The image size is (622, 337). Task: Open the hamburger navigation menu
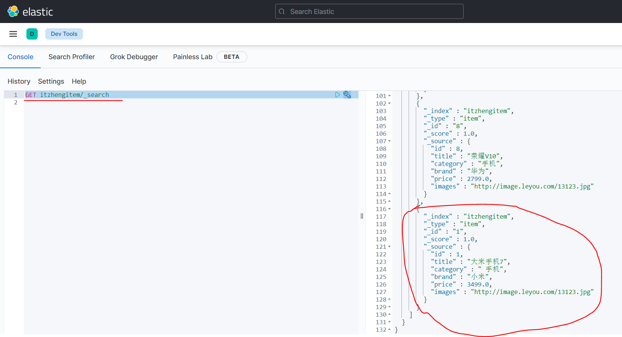click(x=13, y=34)
